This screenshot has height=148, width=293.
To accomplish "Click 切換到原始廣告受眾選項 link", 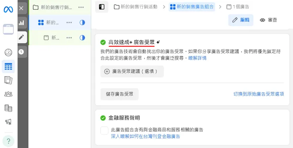I will pos(259,94).
